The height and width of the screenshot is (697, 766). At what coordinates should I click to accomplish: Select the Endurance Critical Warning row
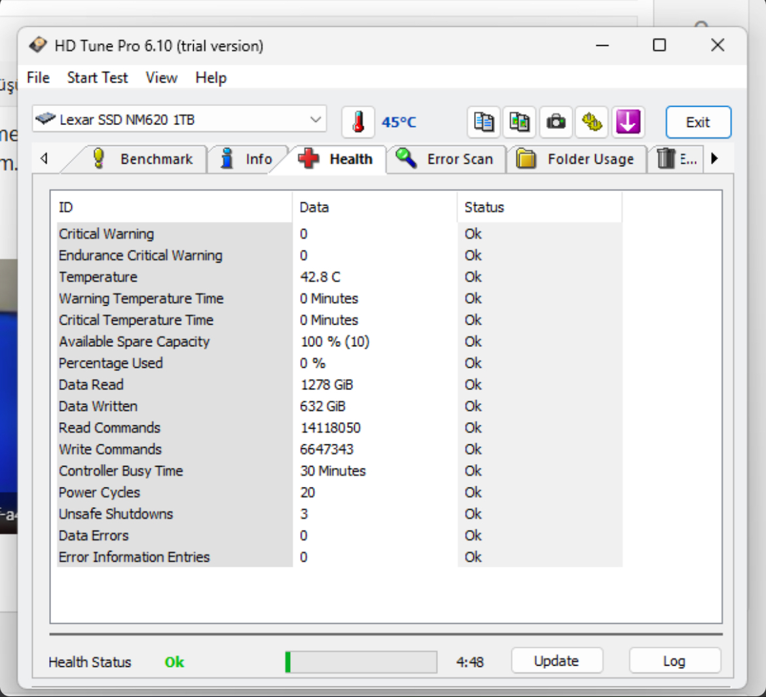click(x=339, y=255)
